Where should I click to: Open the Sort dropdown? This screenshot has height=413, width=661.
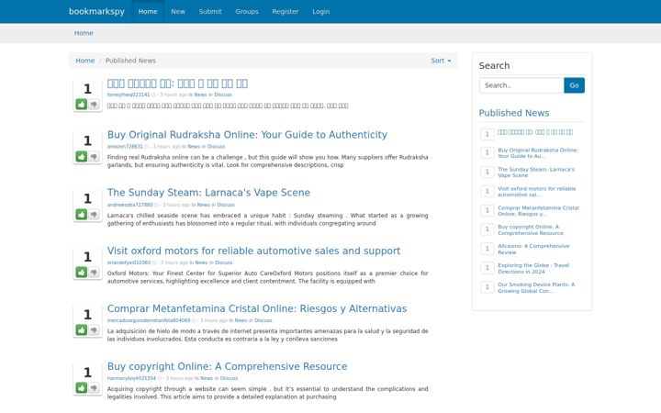pyautogui.click(x=441, y=61)
